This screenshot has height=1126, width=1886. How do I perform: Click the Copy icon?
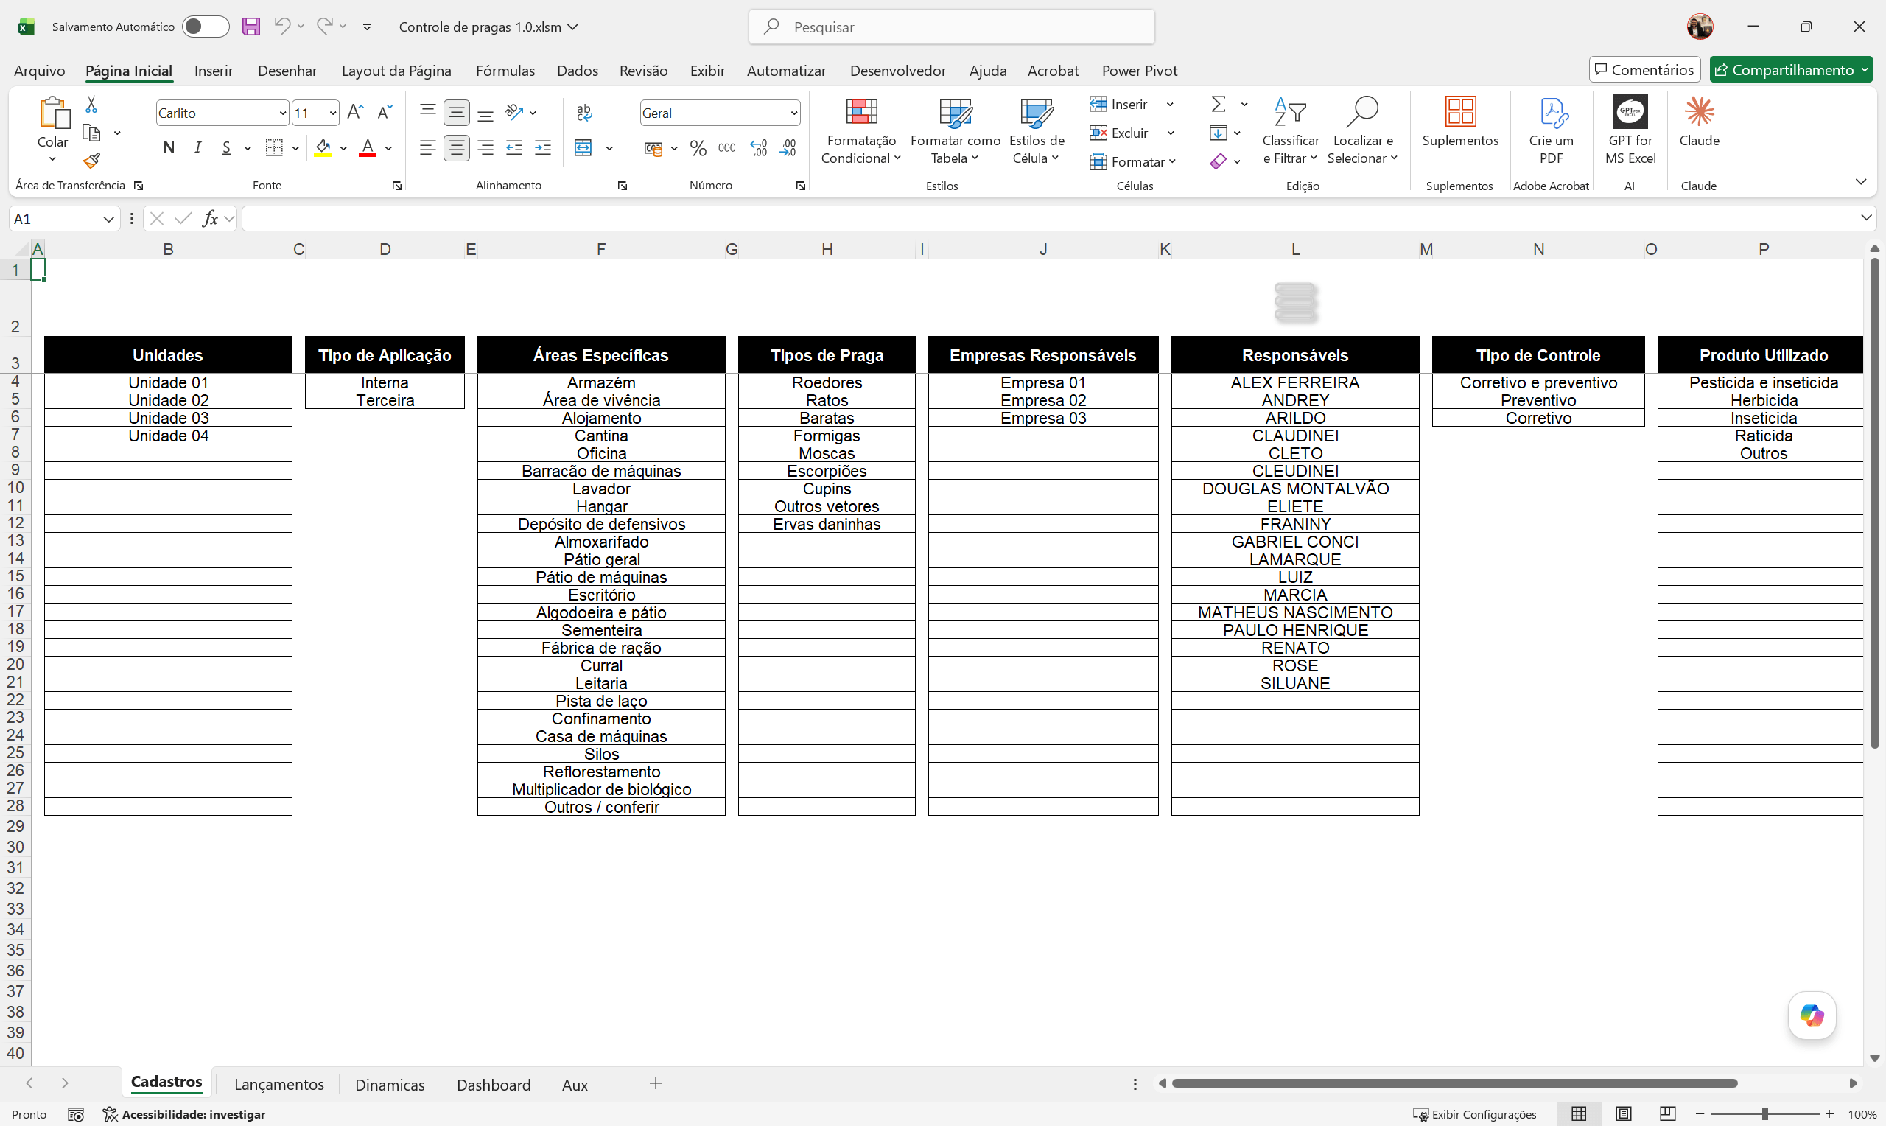pyautogui.click(x=91, y=133)
